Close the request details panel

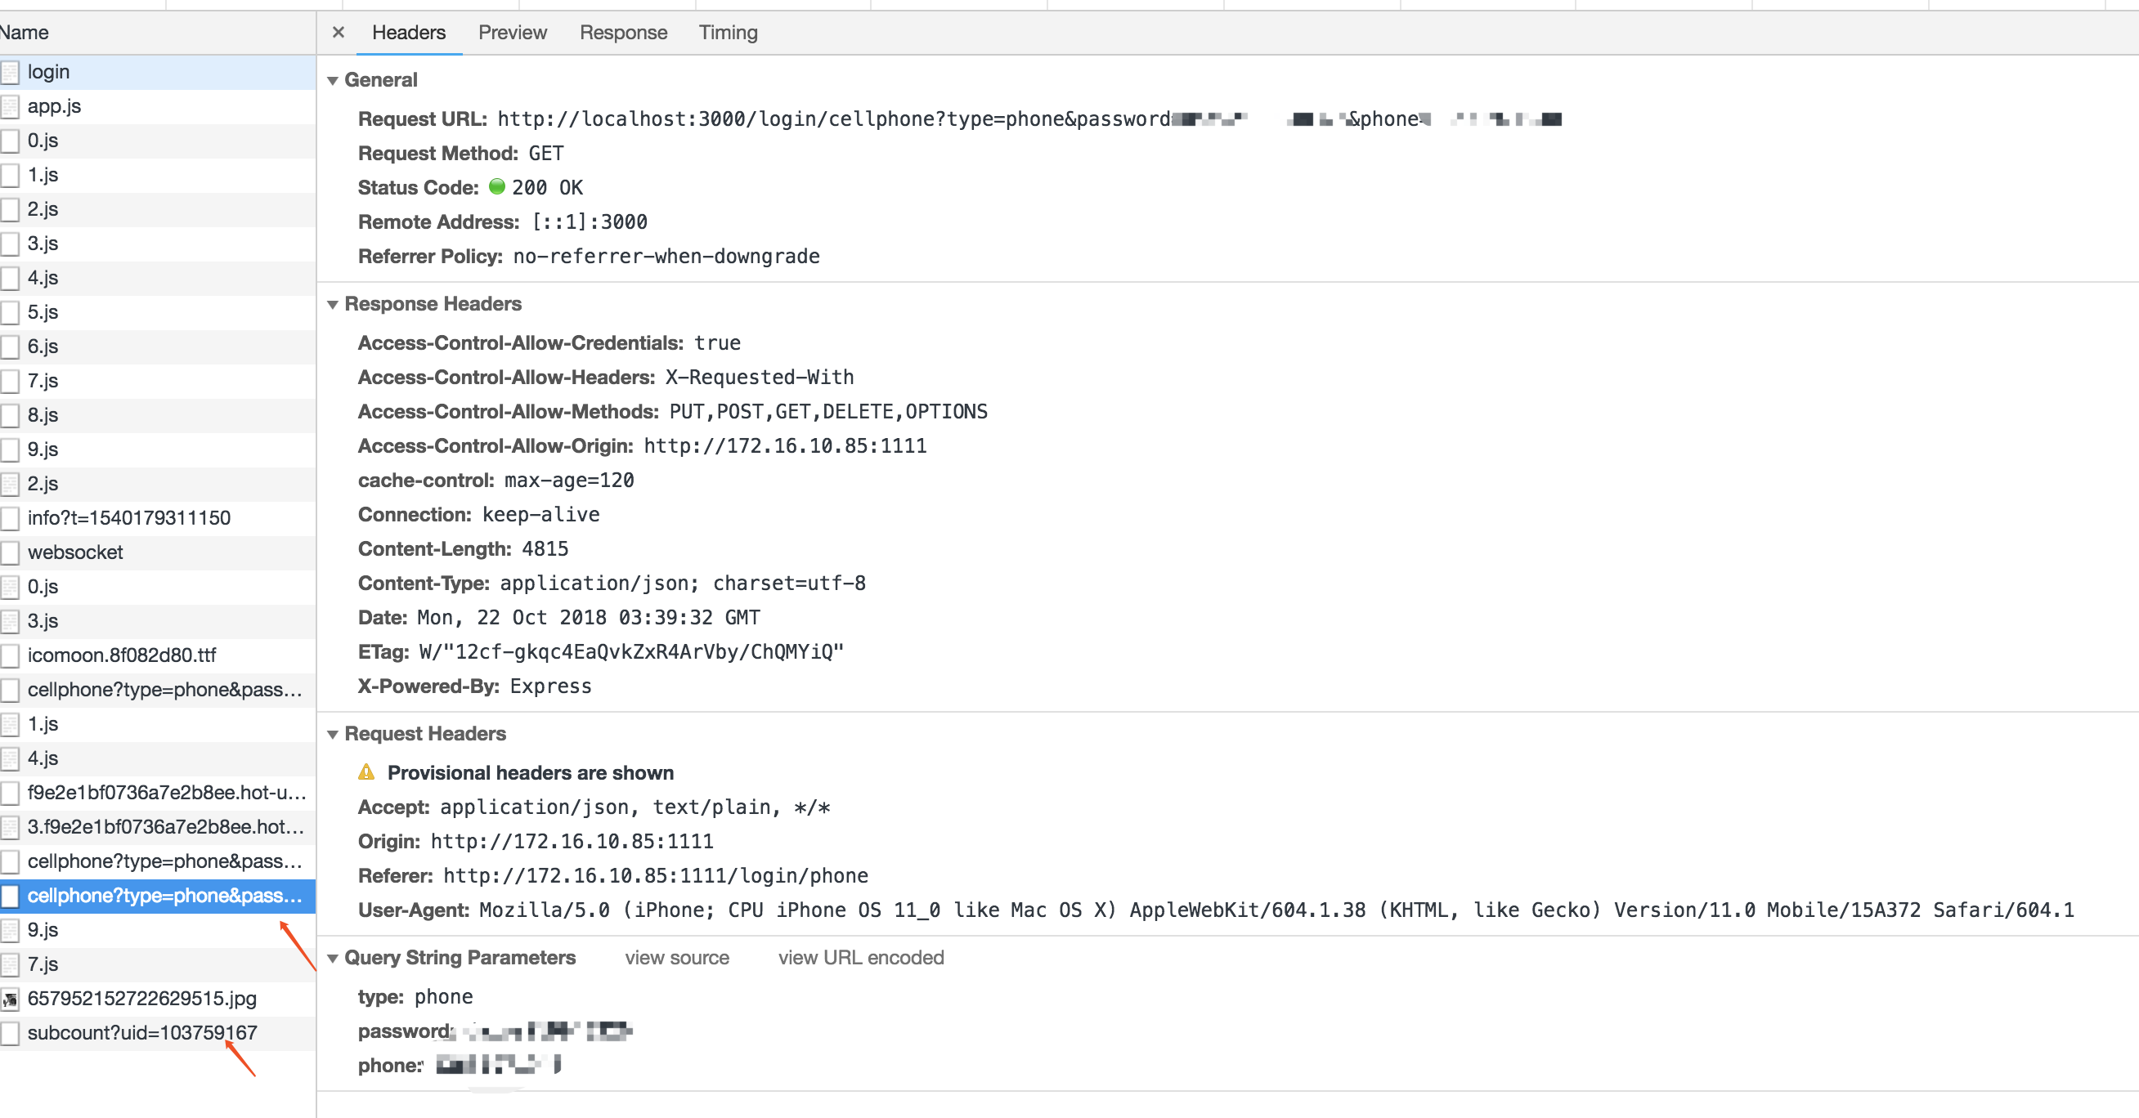[x=338, y=33]
